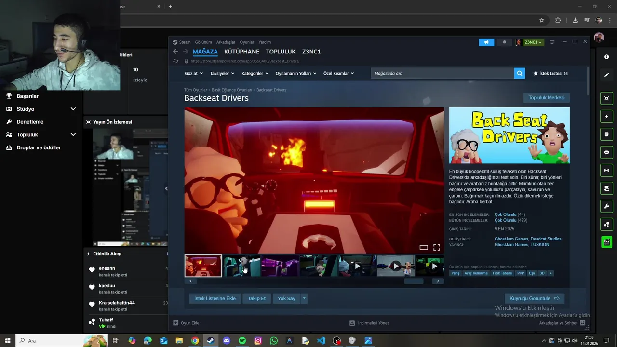Screen dimensions: 617x347
Task: Go back in Steam navigation
Action: (x=175, y=52)
